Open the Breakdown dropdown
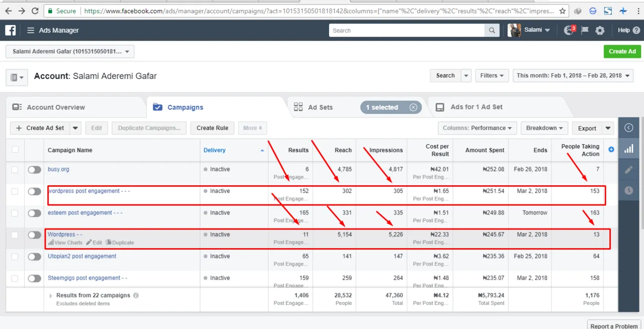The image size is (644, 329). tap(544, 128)
